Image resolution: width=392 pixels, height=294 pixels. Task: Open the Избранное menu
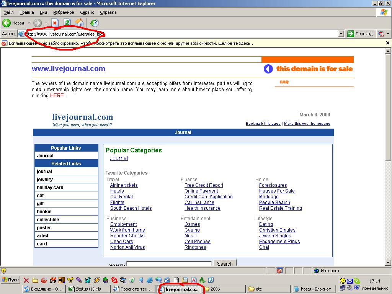click(x=64, y=12)
